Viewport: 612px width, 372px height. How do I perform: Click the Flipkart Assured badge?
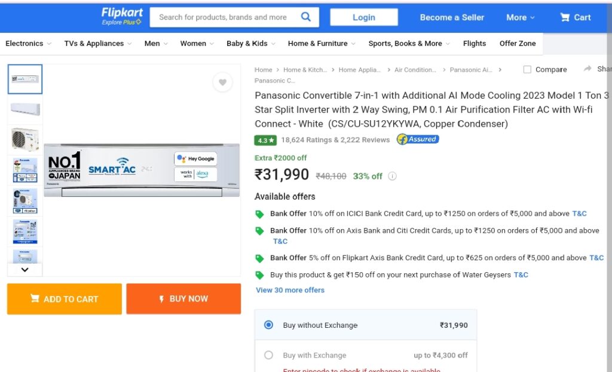point(418,139)
